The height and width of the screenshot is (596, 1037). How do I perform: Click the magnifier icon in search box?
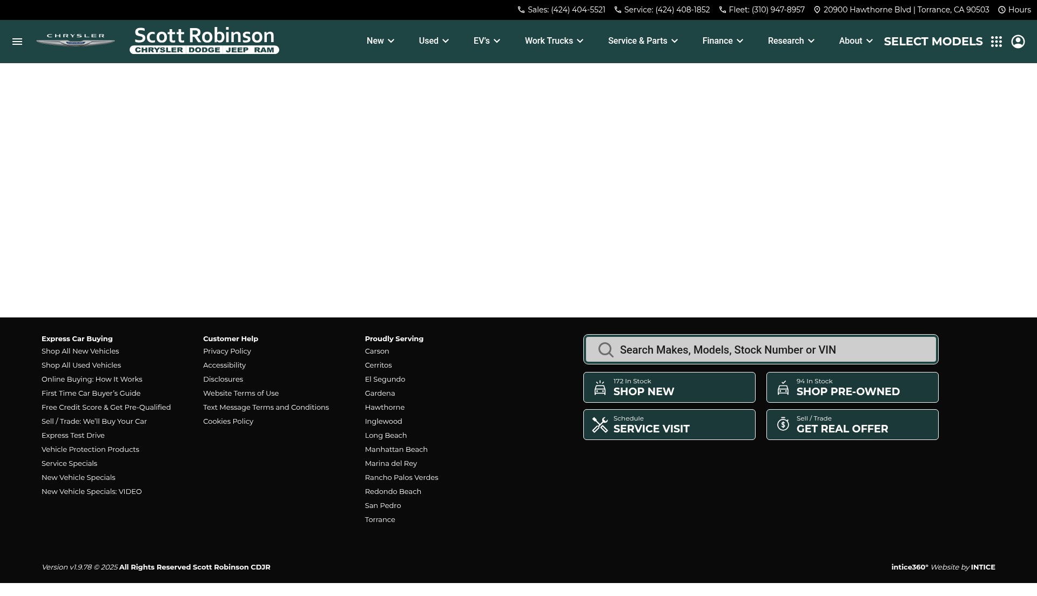tap(605, 350)
